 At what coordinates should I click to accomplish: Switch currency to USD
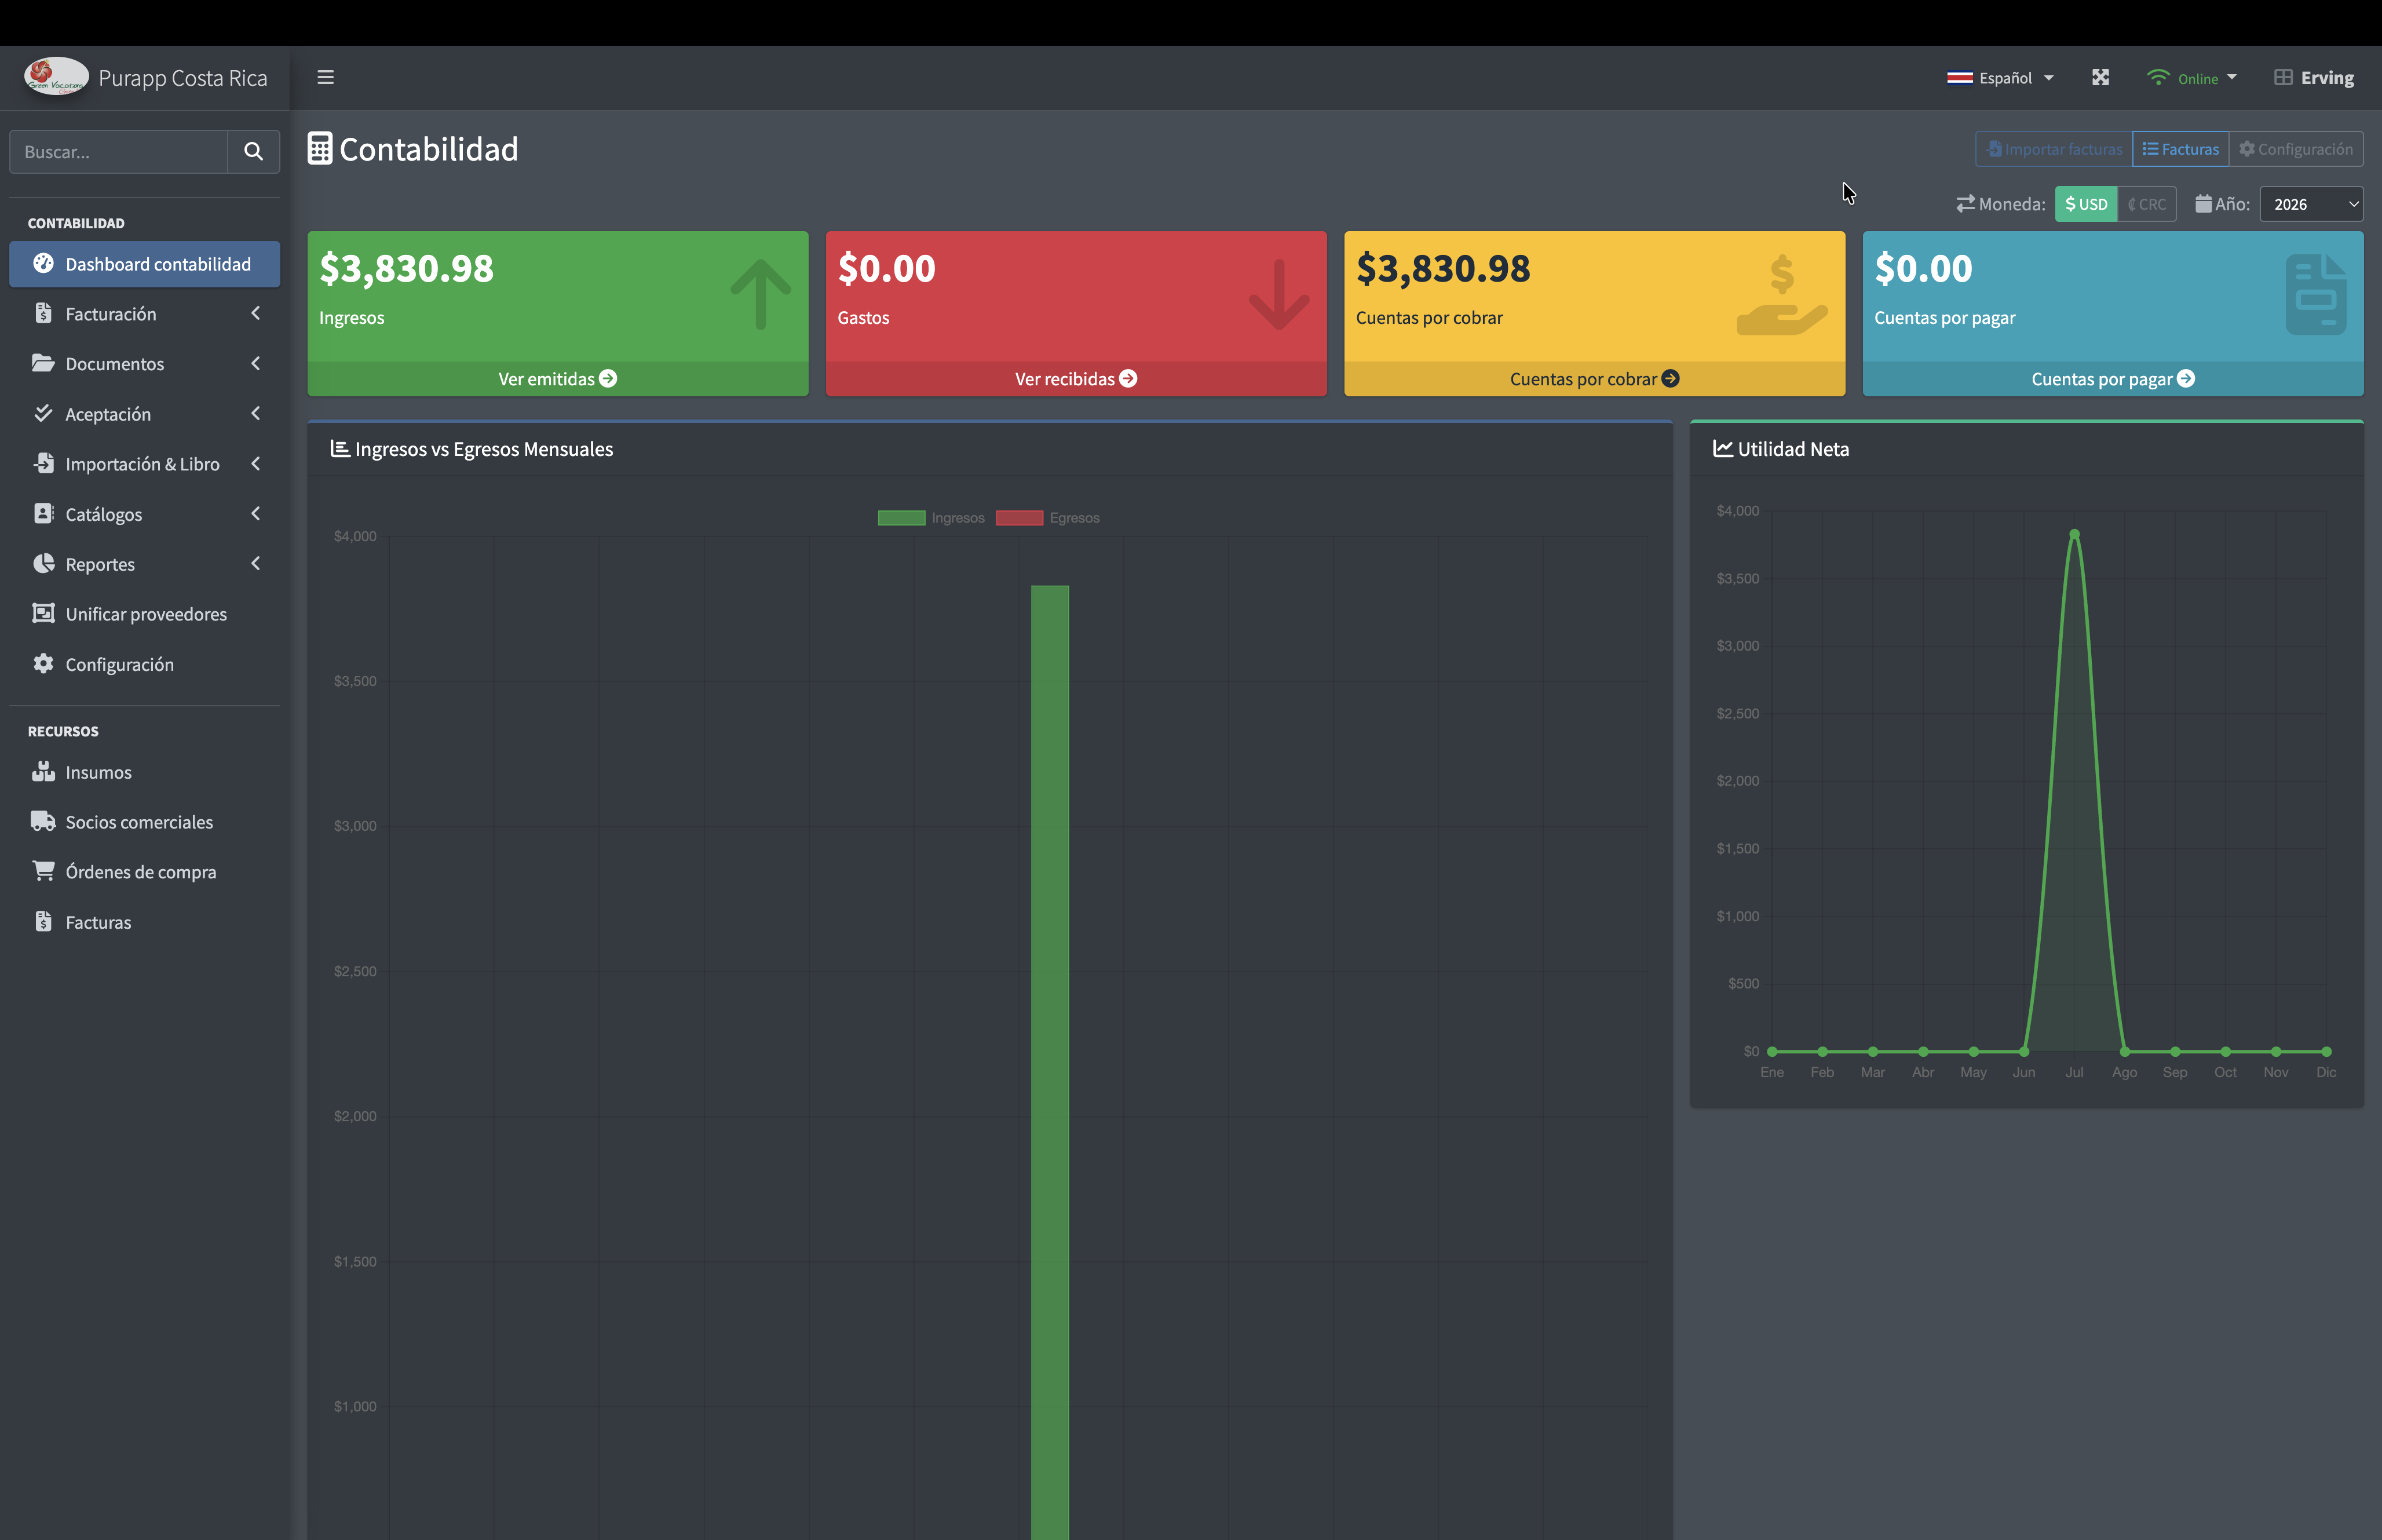pos(2086,204)
